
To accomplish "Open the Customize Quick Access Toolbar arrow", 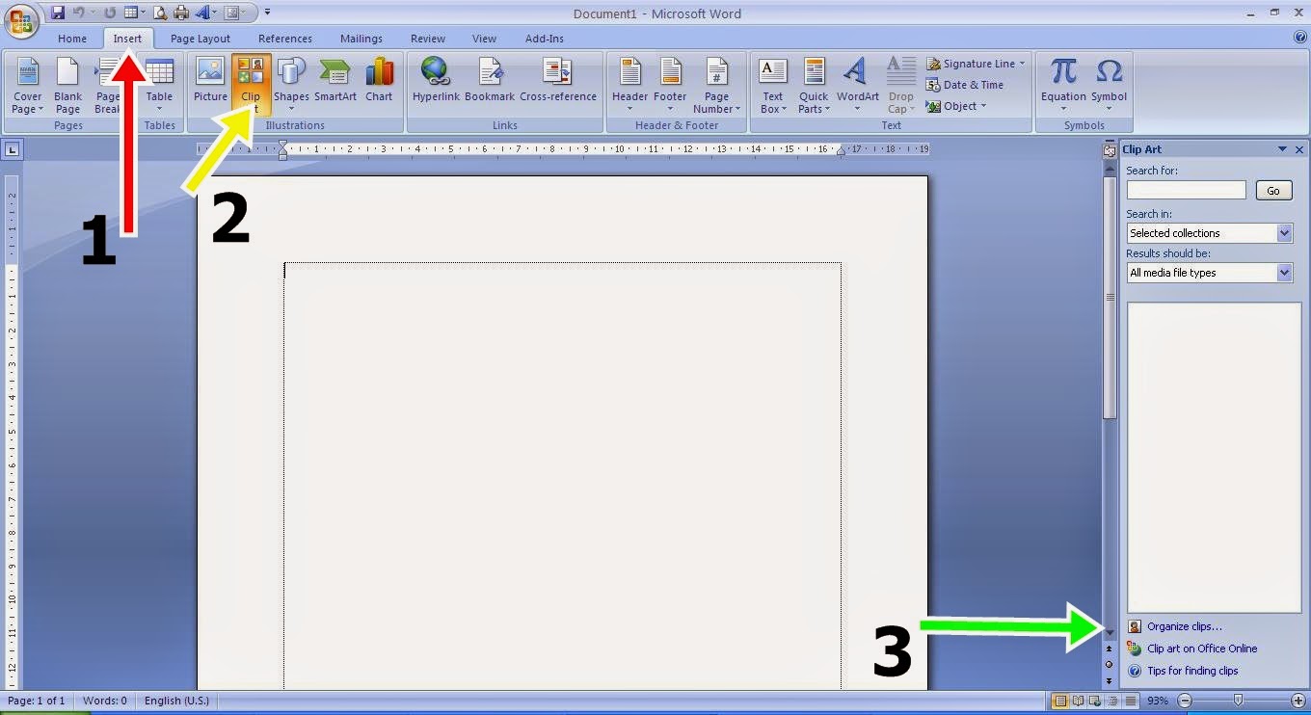I will coord(267,13).
